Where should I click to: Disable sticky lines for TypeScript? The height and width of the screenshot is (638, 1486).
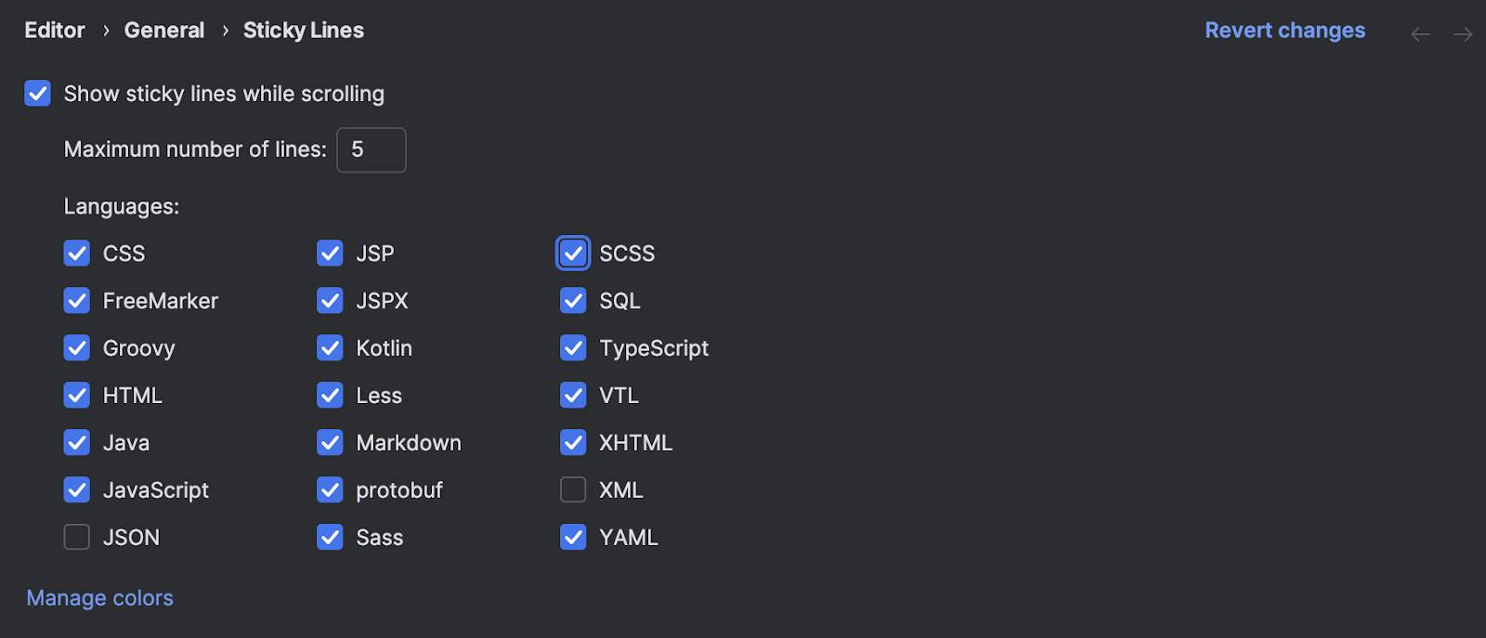tap(573, 347)
